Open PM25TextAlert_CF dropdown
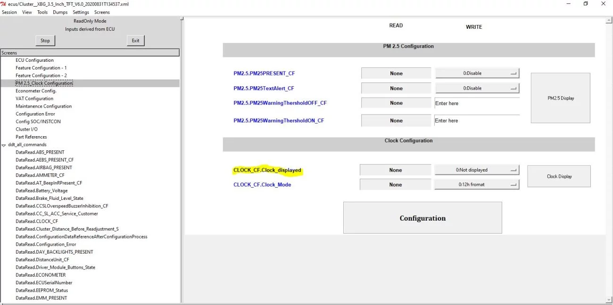Viewport: 613px width, 305px height. coord(477,88)
